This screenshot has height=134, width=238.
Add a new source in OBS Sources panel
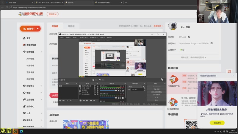80,101
